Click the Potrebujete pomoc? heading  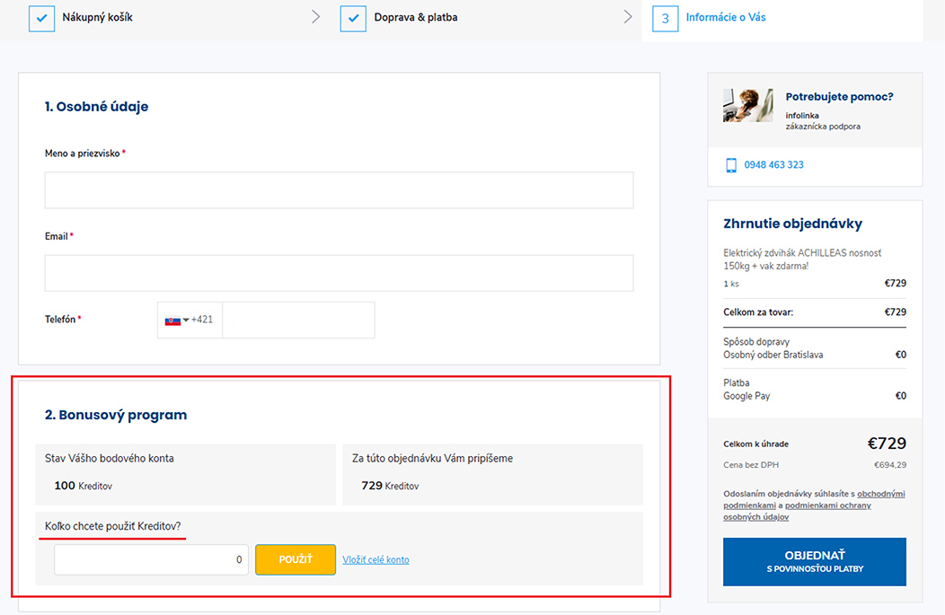pos(839,97)
